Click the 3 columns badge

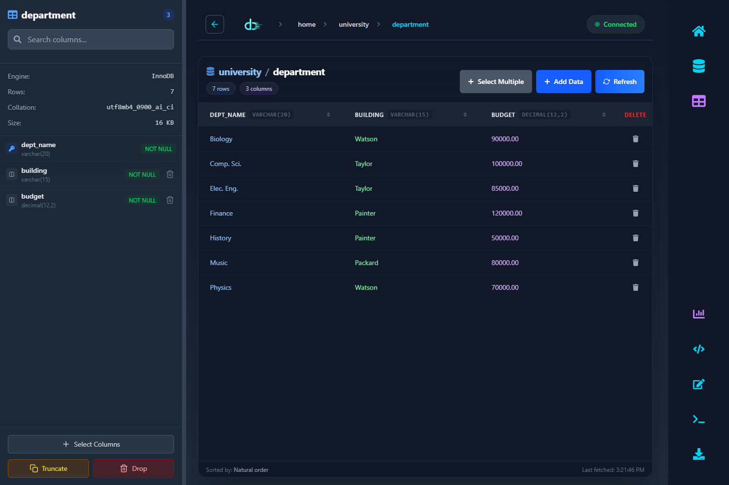259,89
